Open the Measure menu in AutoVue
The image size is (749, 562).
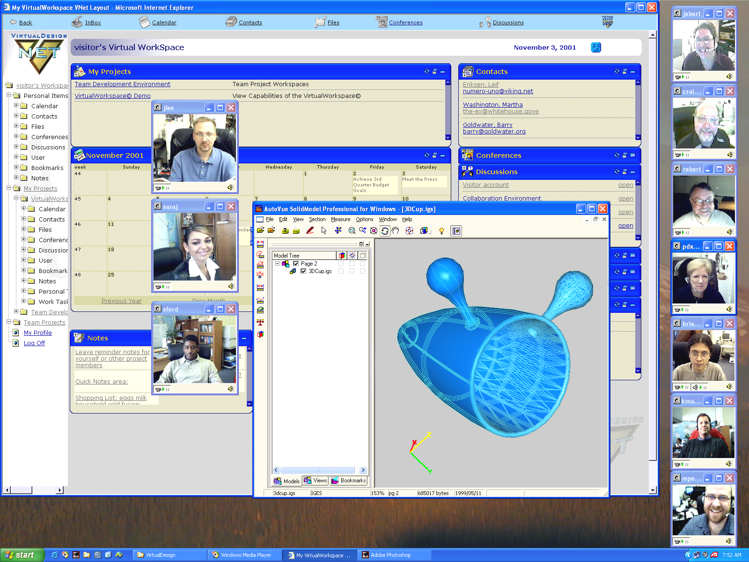click(x=340, y=219)
